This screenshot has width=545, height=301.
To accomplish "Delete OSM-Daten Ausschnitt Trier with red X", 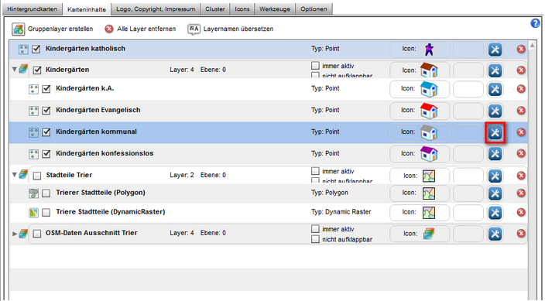I will [x=521, y=234].
